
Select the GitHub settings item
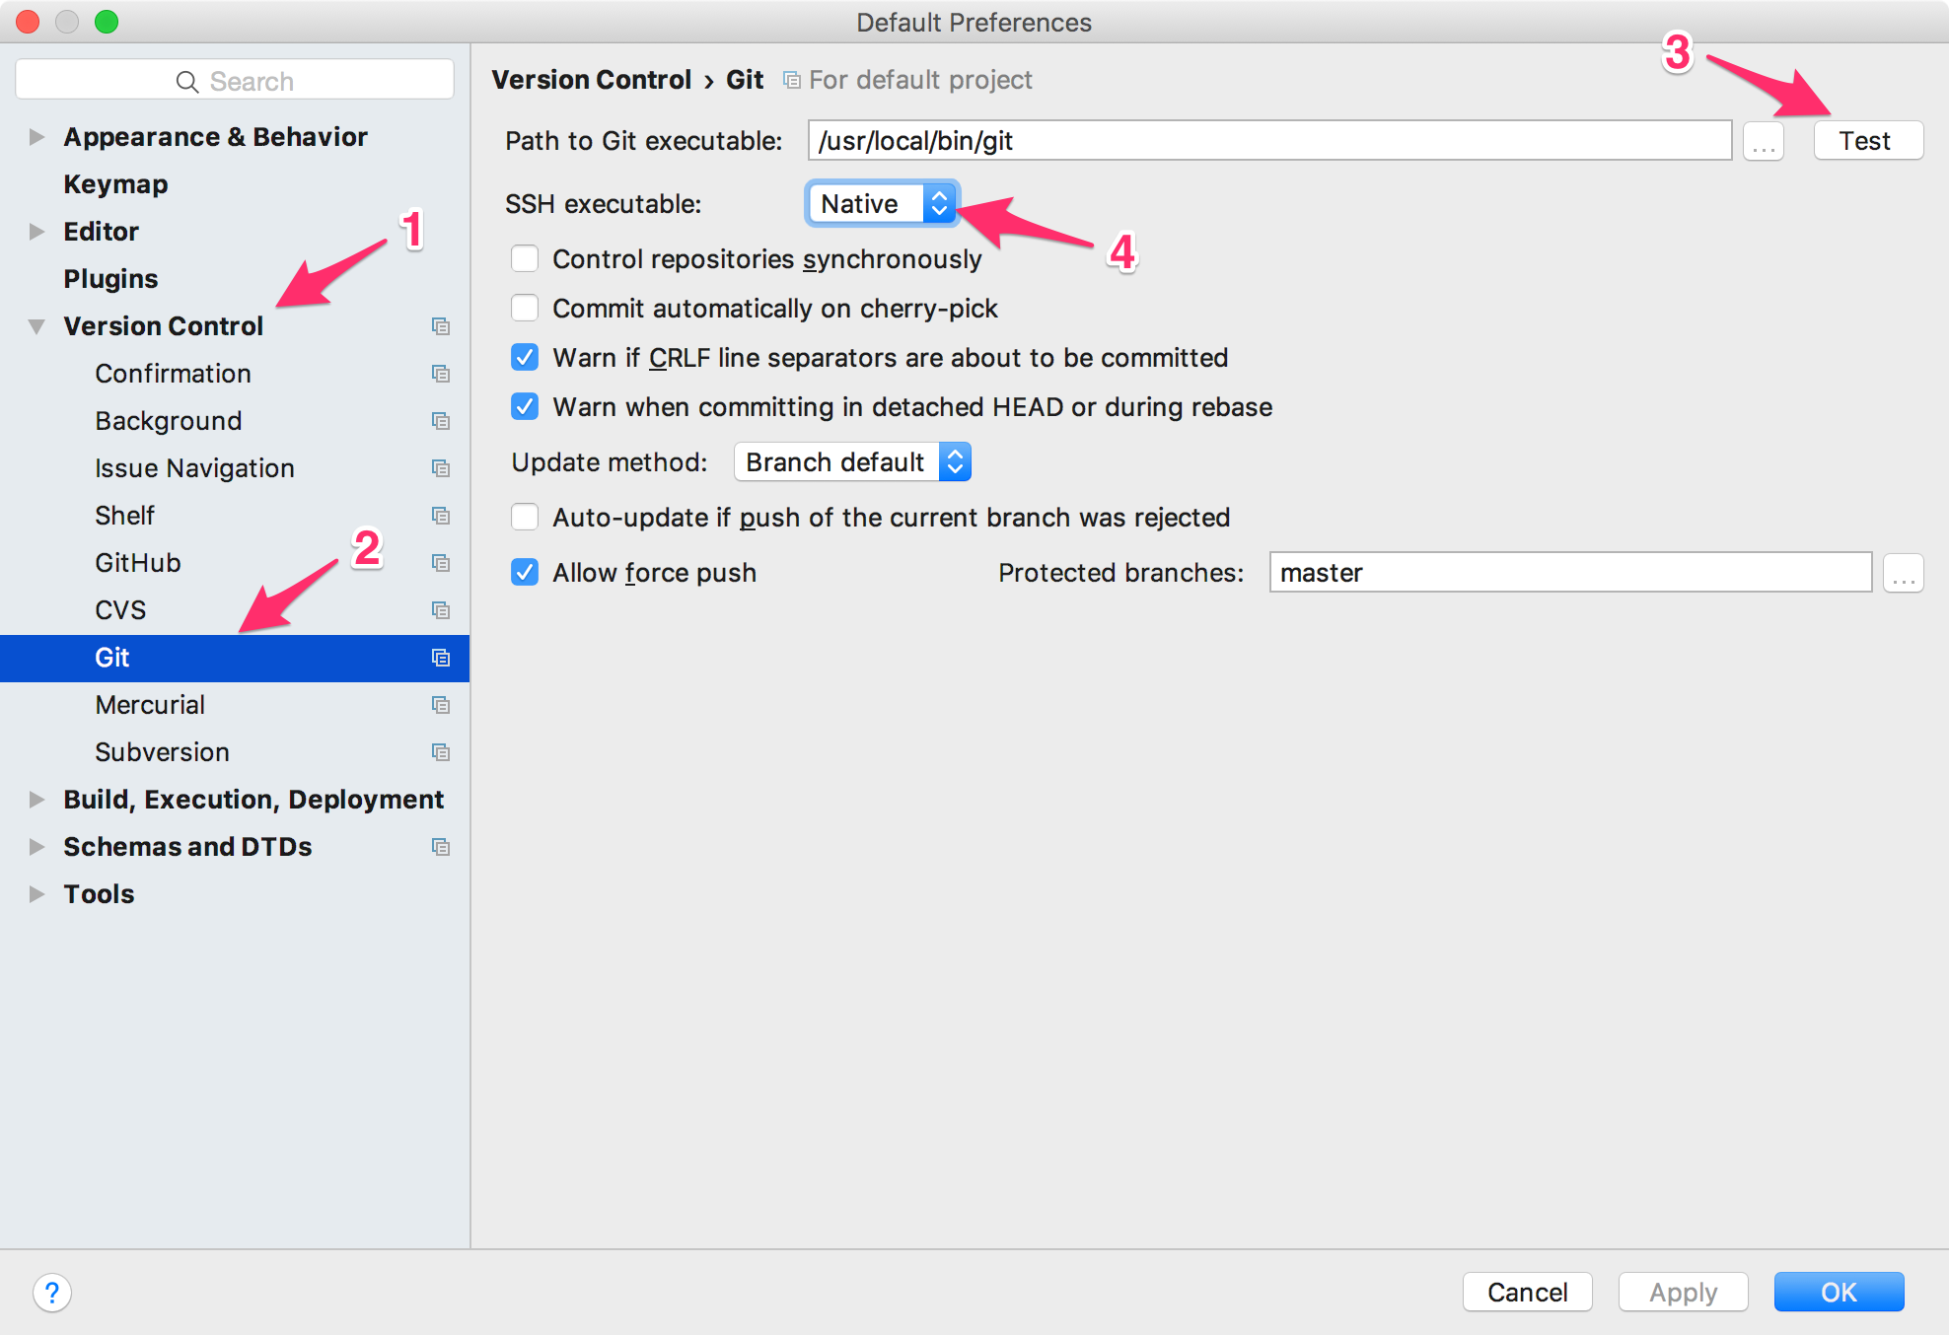click(138, 563)
